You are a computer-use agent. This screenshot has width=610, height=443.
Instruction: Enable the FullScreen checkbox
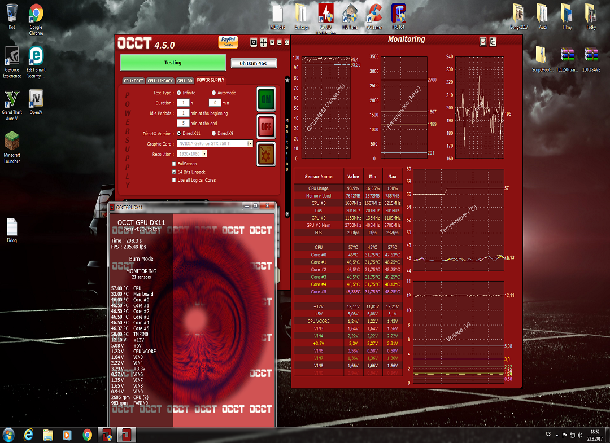click(x=174, y=164)
